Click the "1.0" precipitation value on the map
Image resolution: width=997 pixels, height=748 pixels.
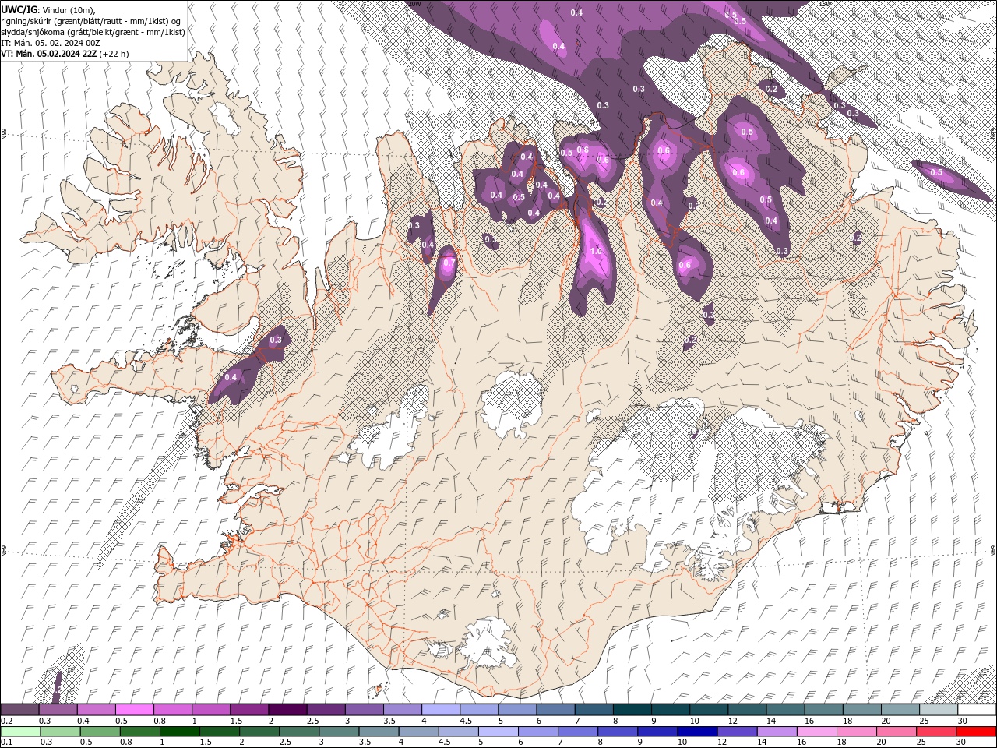597,251
